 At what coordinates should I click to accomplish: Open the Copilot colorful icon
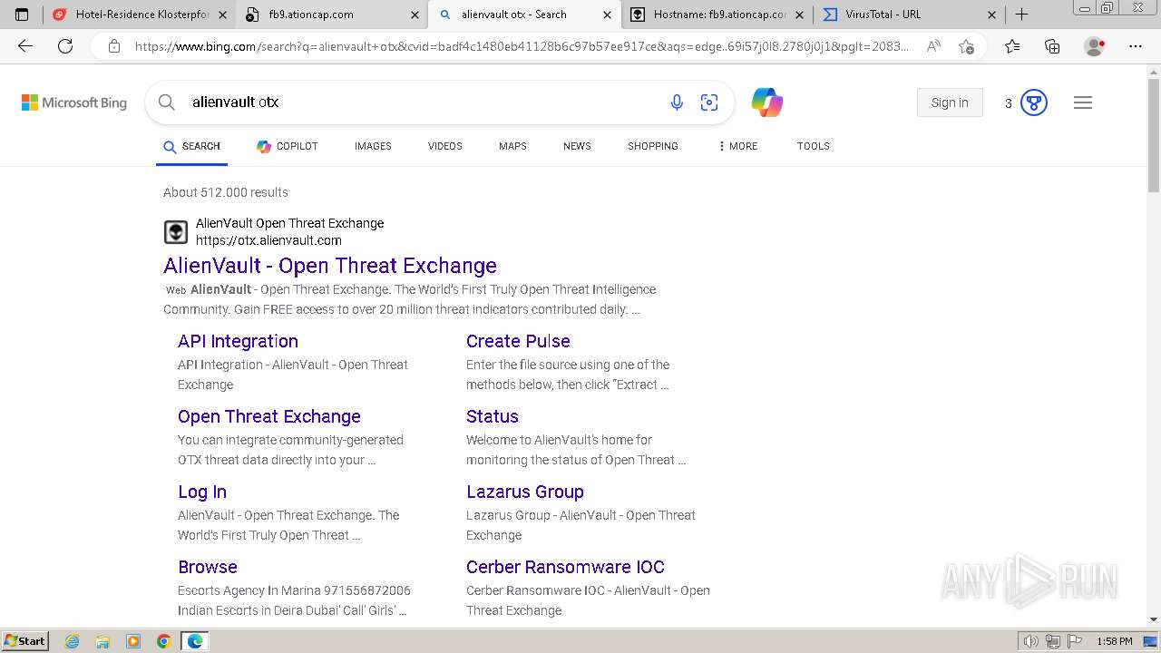click(767, 102)
